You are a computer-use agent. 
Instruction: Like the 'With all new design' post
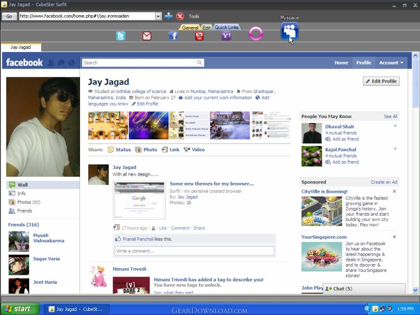tap(163, 228)
